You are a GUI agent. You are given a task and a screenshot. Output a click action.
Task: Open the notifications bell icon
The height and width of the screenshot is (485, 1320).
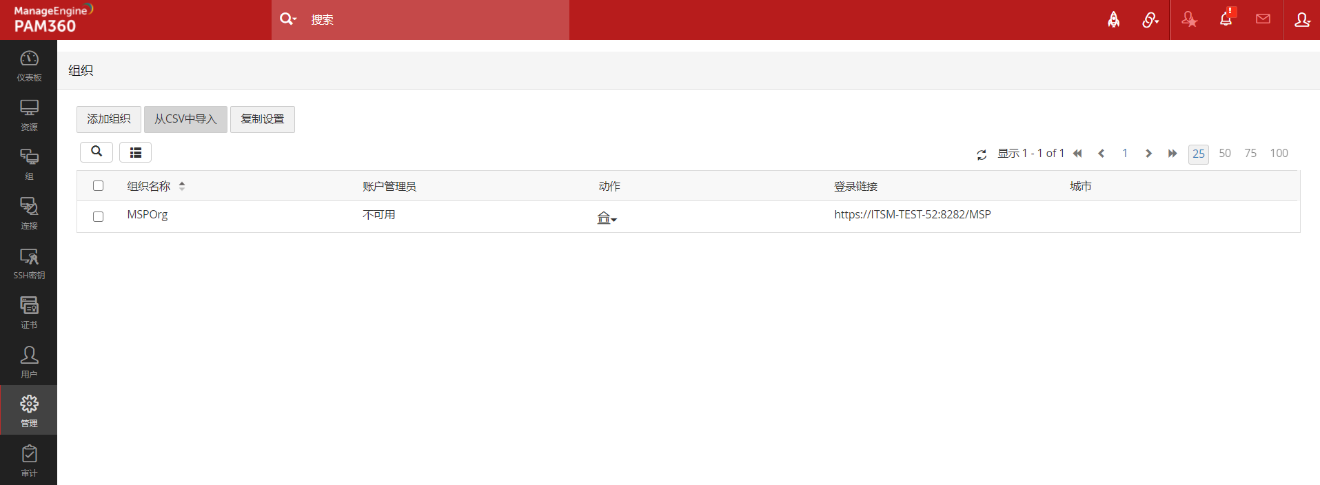coord(1226,19)
